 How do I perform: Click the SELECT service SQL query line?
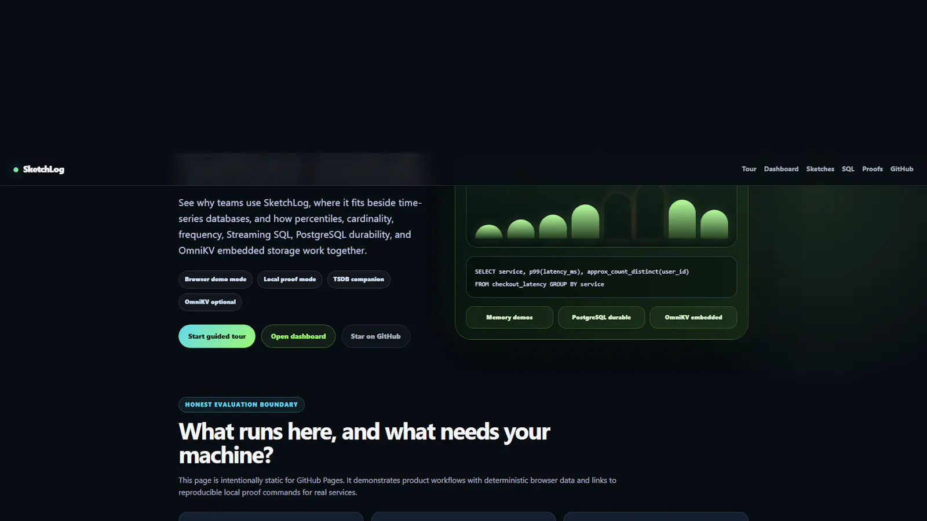click(582, 271)
